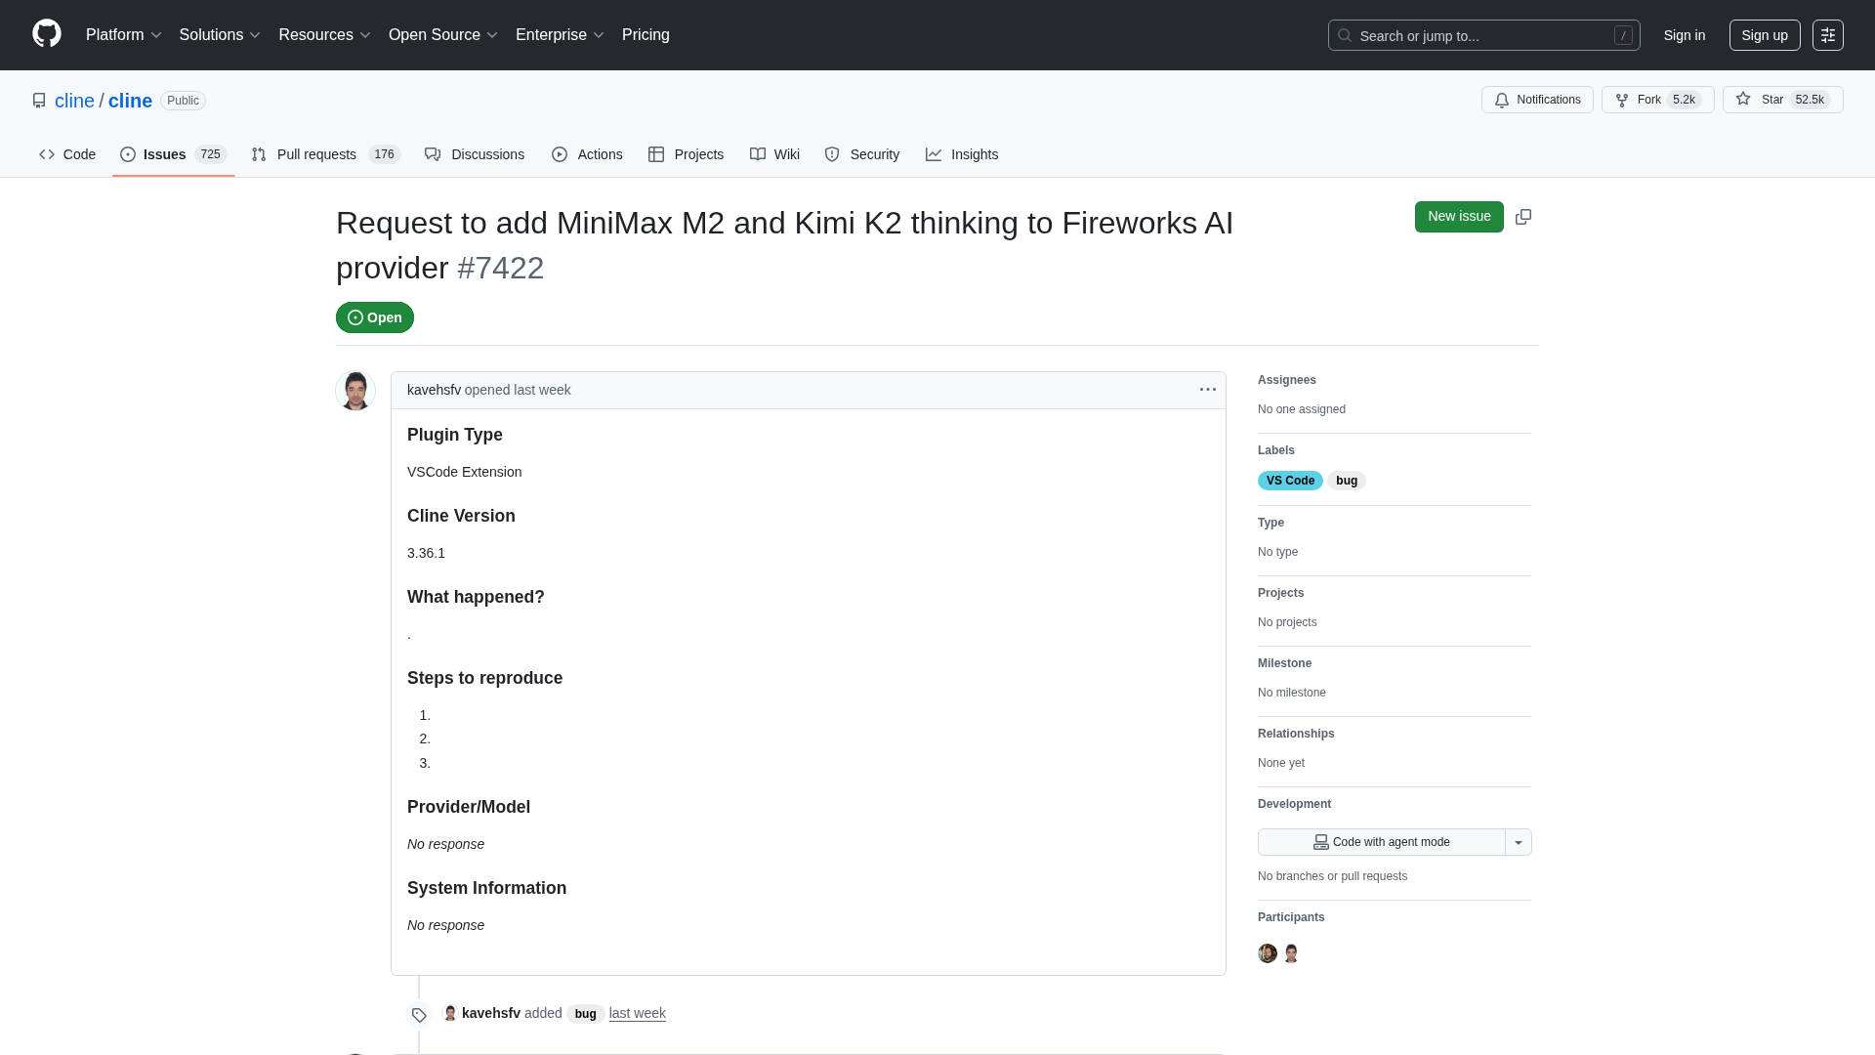This screenshot has height=1055, width=1875.
Task: Click kavehsfv's avatar beside the issue
Action: (x=355, y=391)
